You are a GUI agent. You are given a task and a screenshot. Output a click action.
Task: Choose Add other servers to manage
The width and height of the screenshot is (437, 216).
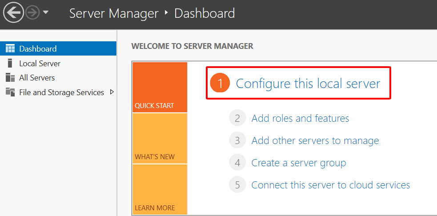[x=315, y=140]
